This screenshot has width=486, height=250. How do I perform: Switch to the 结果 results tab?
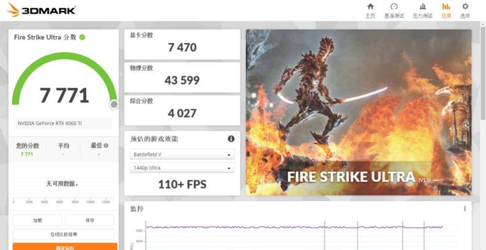point(446,11)
